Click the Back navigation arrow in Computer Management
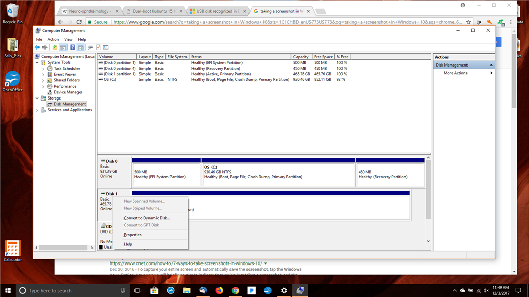Screen dimensions: 529x297 [x=37, y=47]
